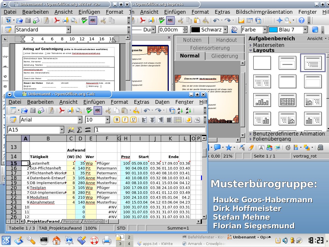This screenshot has width=329, height=247.
Task: Click the Sum sigma icon in Calc
Action: pos(79,130)
